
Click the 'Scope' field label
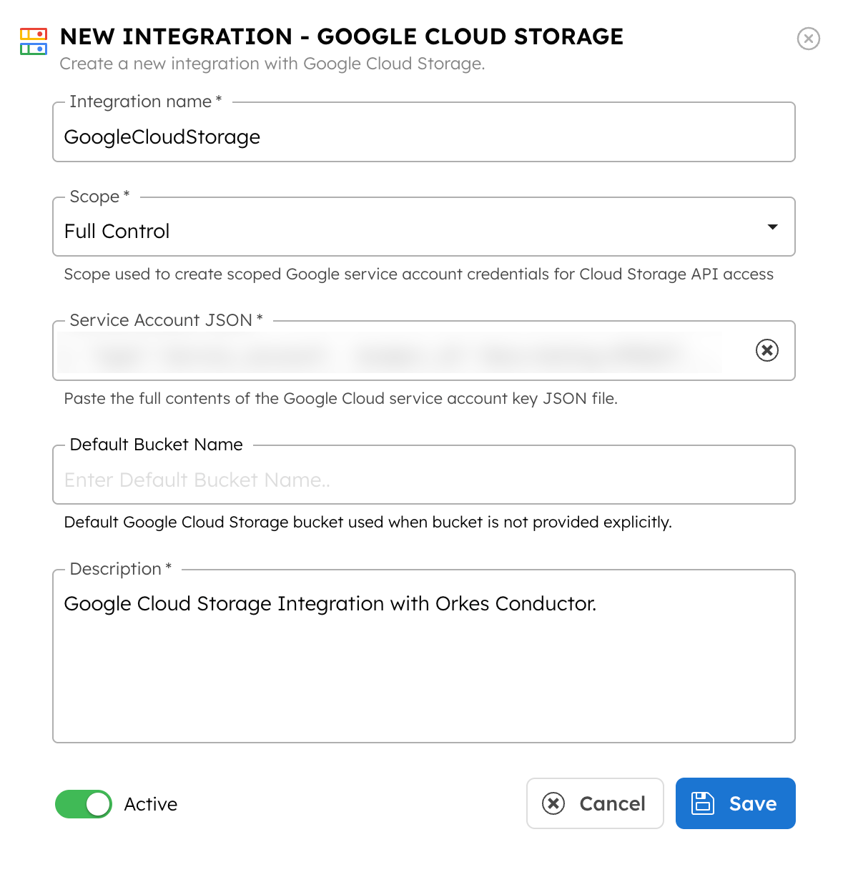coord(99,197)
